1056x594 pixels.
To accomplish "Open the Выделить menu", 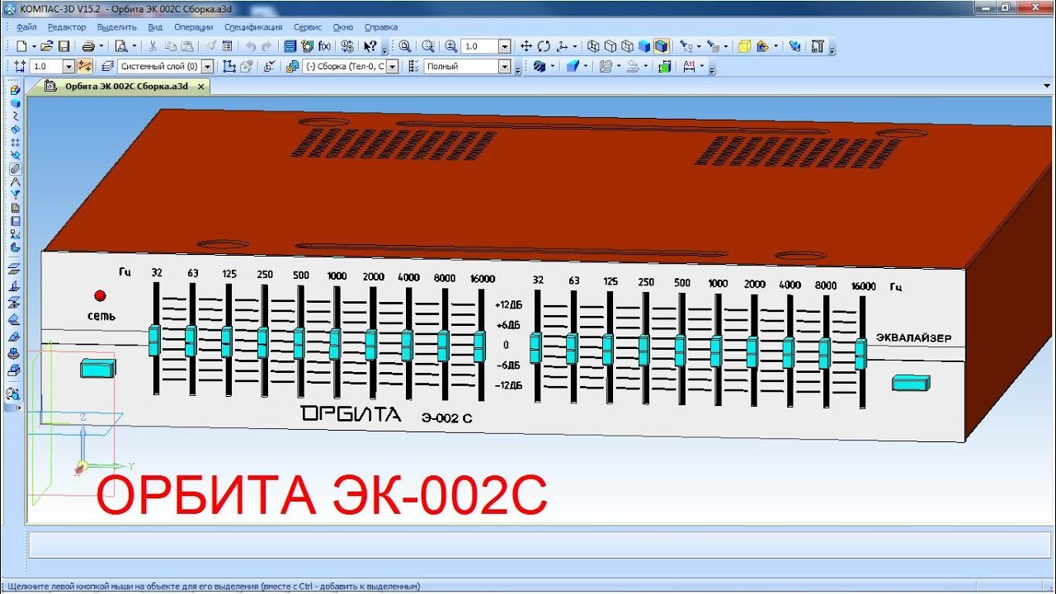I will point(117,27).
